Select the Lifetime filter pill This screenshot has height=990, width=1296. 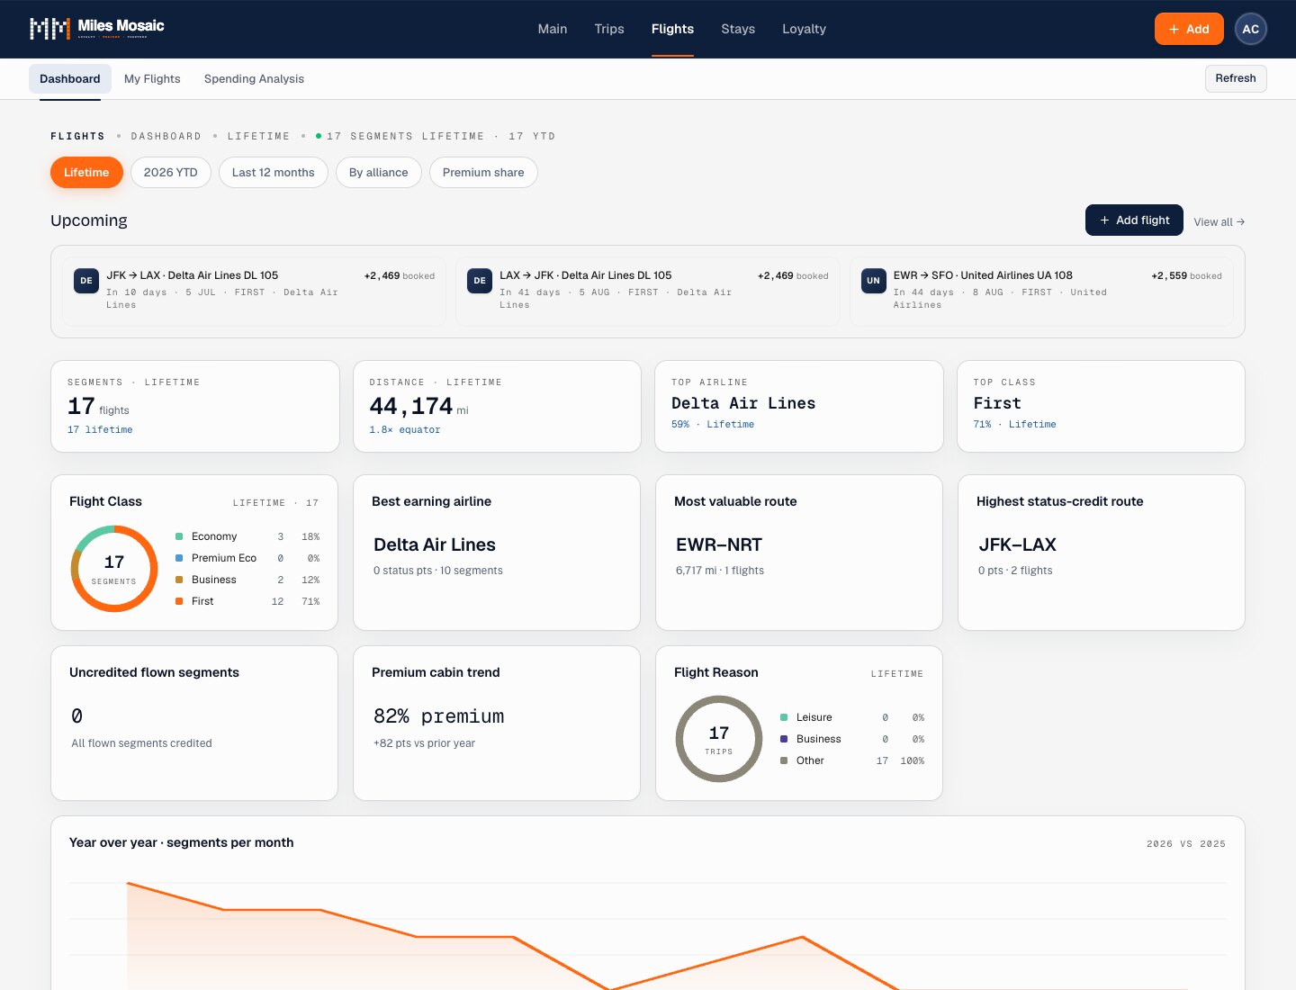point(86,173)
